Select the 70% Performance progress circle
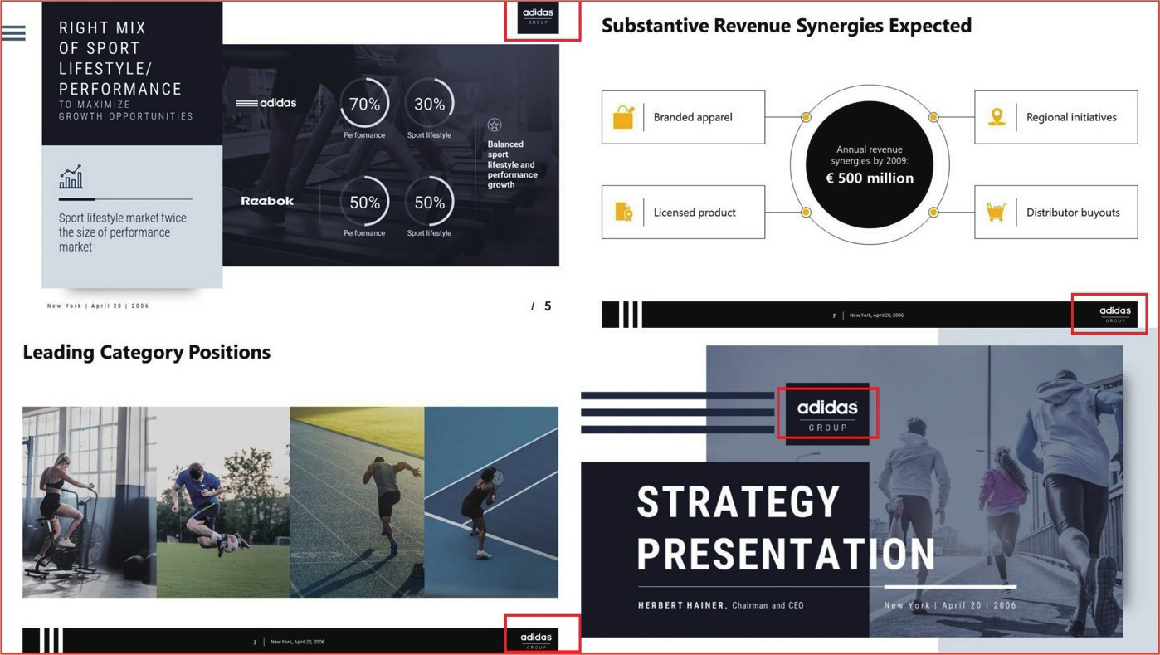 pos(364,103)
